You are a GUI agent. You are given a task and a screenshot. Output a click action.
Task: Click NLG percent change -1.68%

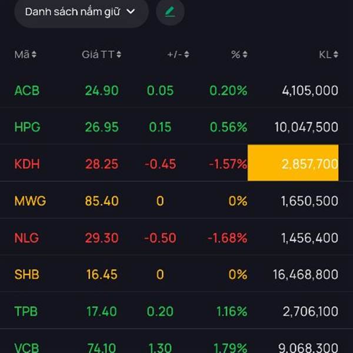coord(227,238)
